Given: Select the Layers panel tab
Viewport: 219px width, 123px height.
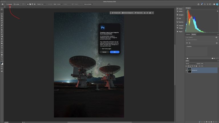Looking at the screenshot, I should pos(187,61).
